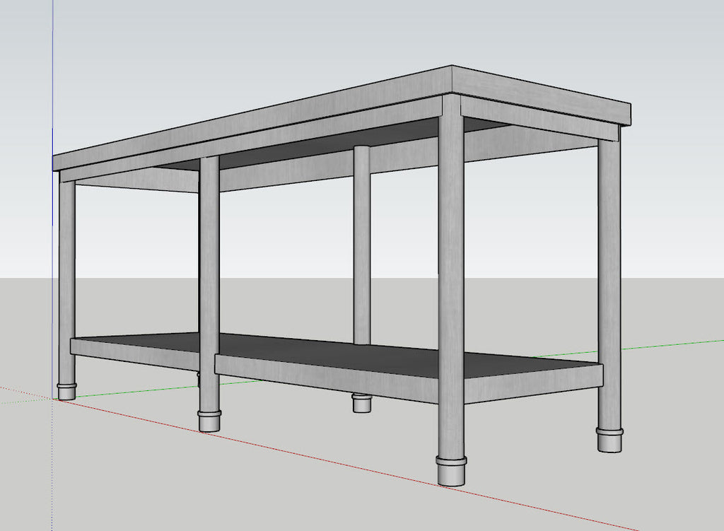
Task: Select the left foot cap
Action: click(x=65, y=392)
